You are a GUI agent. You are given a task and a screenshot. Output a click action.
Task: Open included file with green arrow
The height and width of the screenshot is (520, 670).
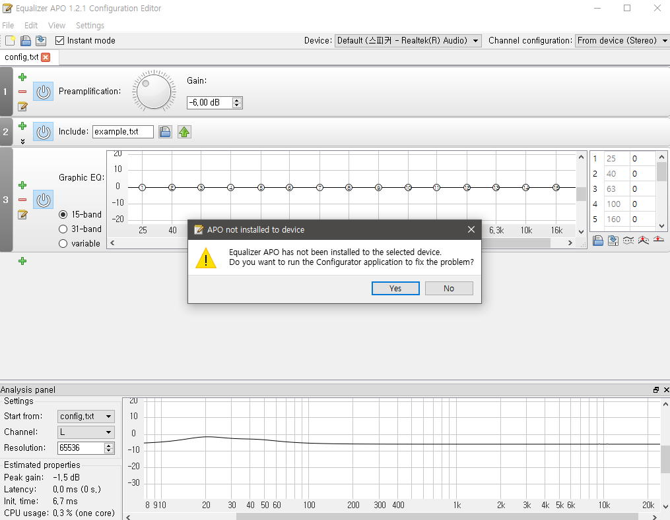coord(184,132)
